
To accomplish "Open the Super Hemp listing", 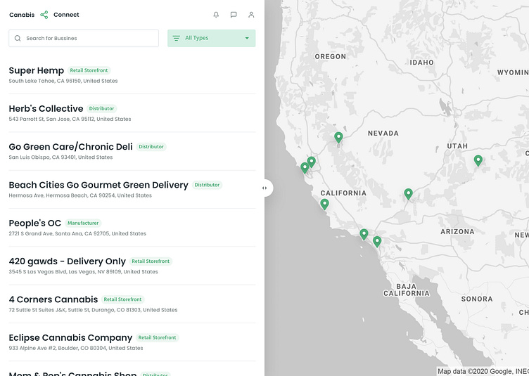I will pos(37,70).
